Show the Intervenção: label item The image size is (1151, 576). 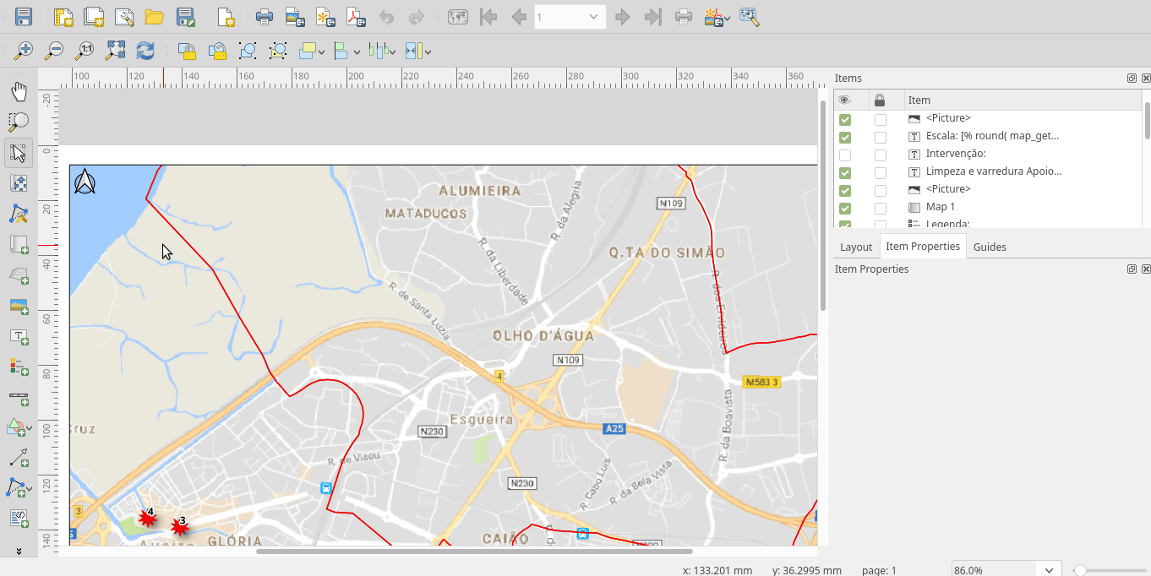(845, 155)
